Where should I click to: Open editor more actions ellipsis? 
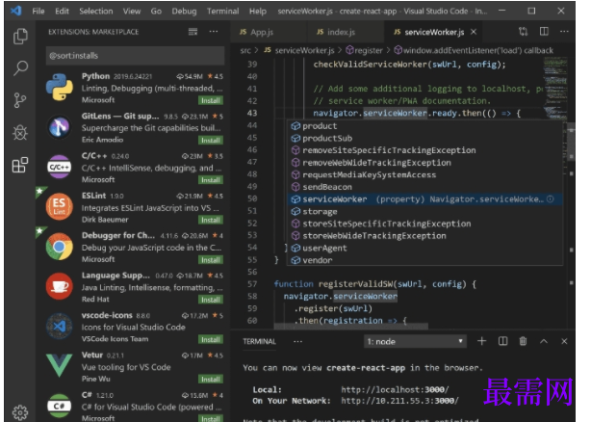564,32
